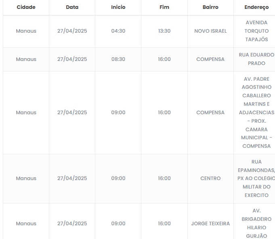Click the Cidade column header
This screenshot has height=239, width=275.
26,7
